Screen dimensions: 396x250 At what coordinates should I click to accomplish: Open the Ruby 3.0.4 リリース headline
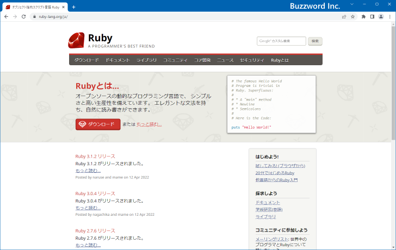95,193
